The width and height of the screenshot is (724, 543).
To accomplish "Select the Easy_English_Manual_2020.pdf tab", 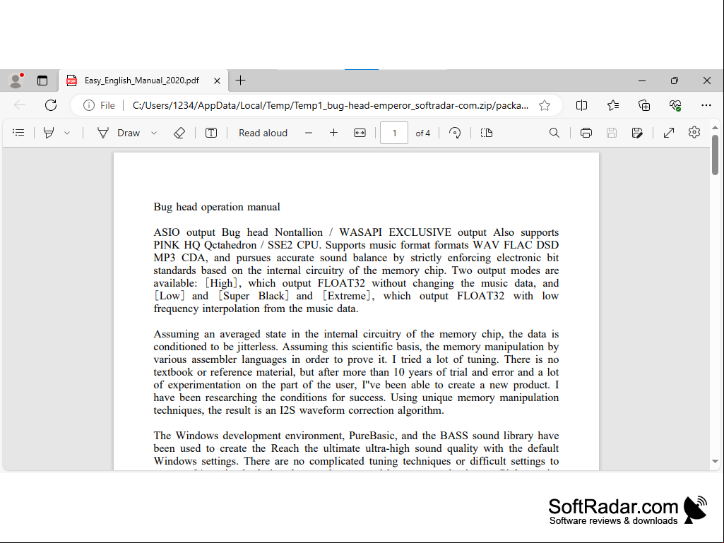I will click(x=143, y=80).
